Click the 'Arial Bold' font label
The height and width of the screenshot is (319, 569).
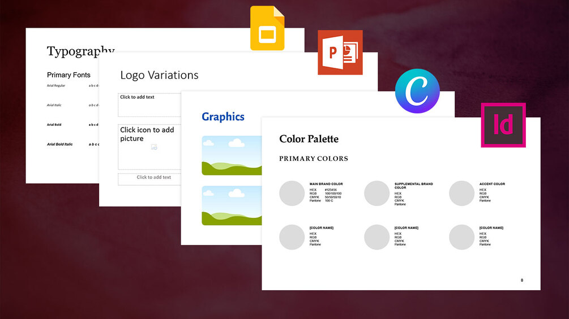click(x=54, y=125)
